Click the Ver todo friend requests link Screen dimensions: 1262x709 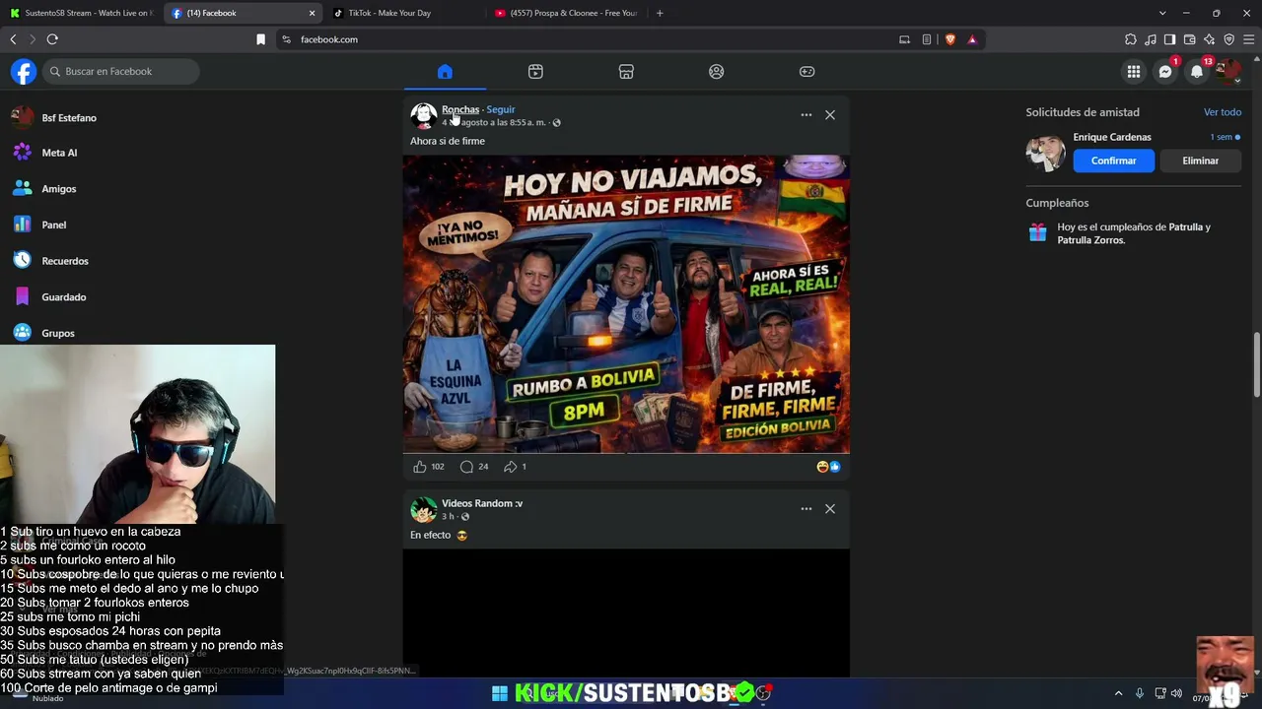coord(1223,112)
